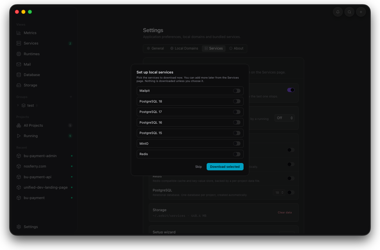Enable PostgreSQL 18 download toggle
Screen dimensions: 380x250
tap(237, 101)
